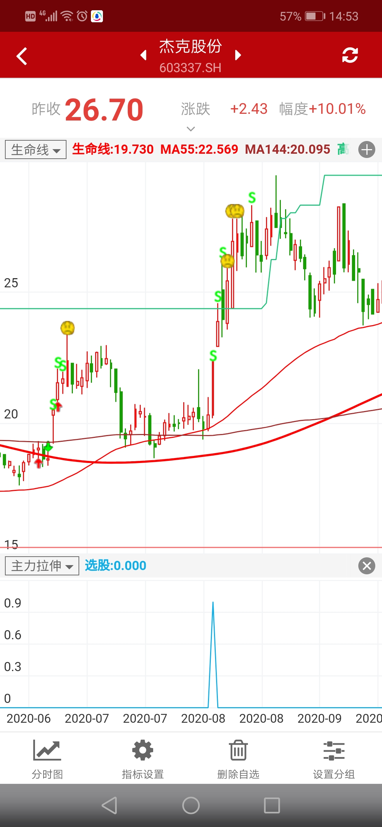The image size is (382, 827).
Task: Tap 删除自选 to remove from watchlist
Action: [238, 759]
